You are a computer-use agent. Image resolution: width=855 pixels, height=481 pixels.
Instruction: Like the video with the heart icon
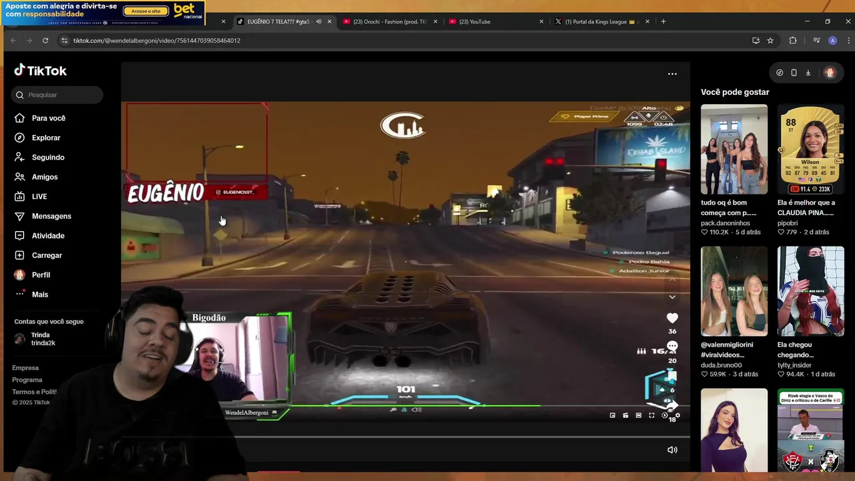click(672, 318)
